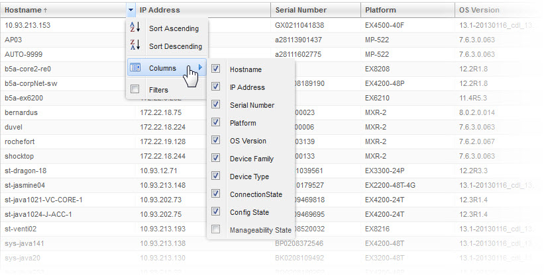Uncheck the Platform column checkbox
The height and width of the screenshot is (275, 544).
tap(216, 122)
